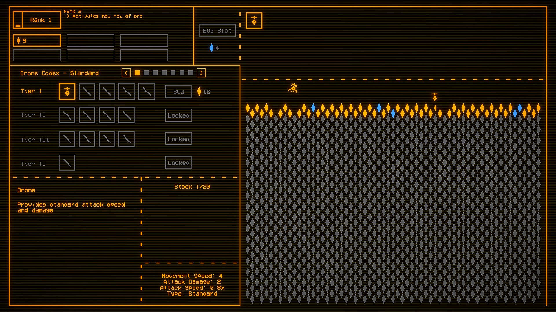Click the Stock 1/20 label
Image resolution: width=556 pixels, height=312 pixels.
pyautogui.click(x=192, y=187)
